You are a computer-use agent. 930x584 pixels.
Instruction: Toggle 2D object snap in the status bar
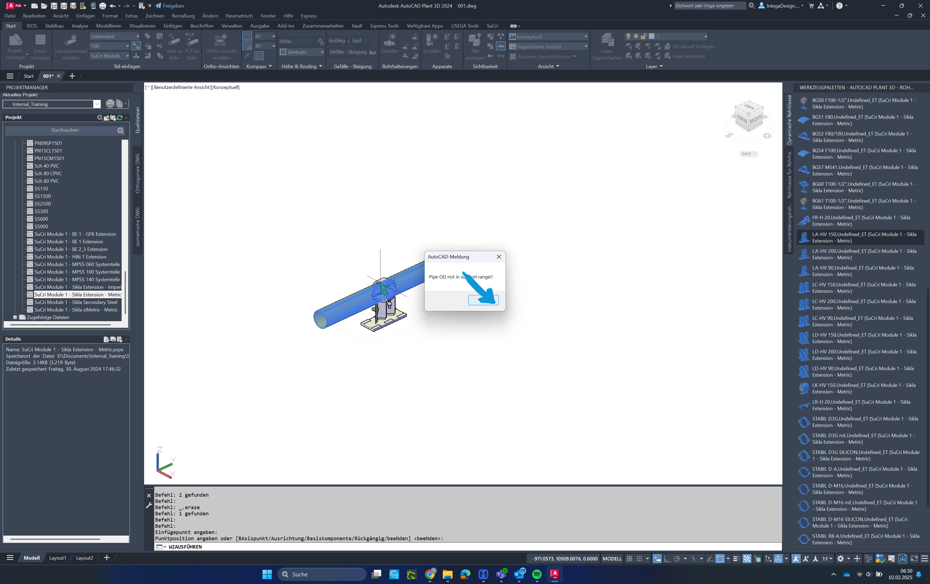click(x=720, y=559)
